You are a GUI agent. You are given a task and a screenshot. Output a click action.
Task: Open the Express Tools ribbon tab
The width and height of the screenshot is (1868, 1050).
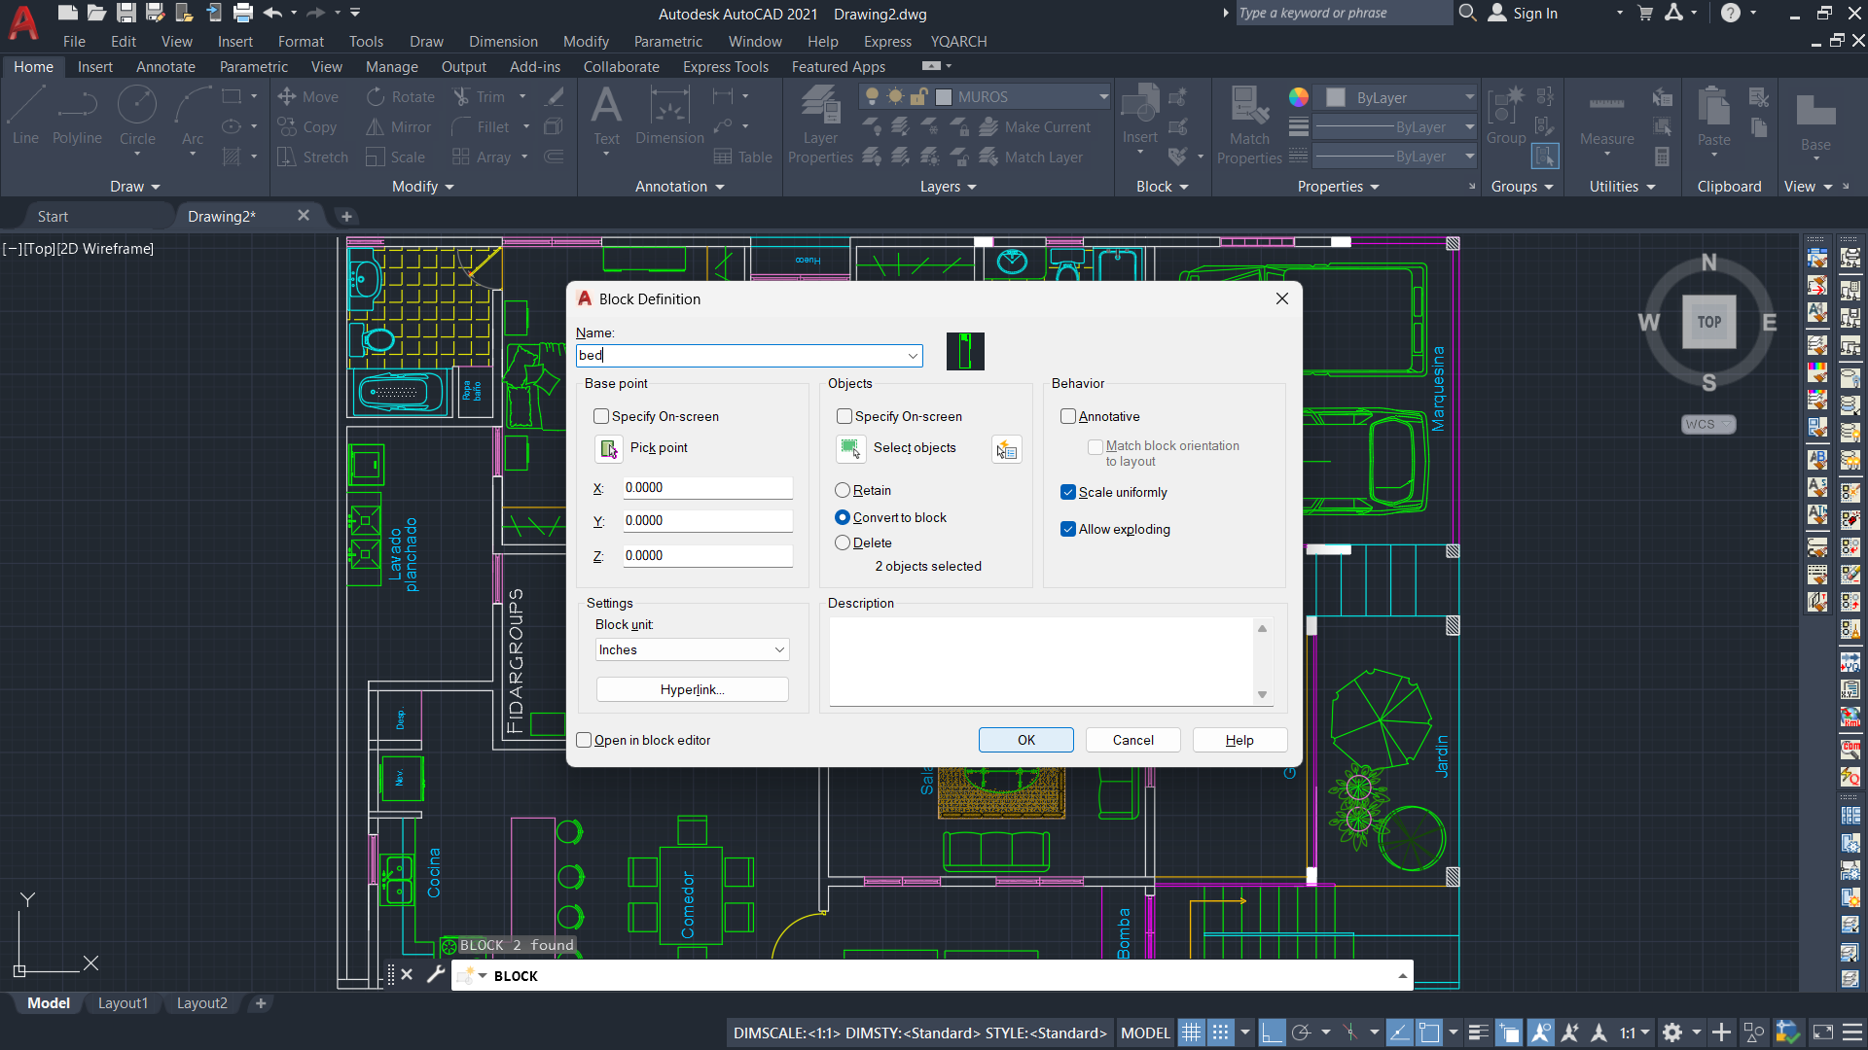tap(725, 67)
